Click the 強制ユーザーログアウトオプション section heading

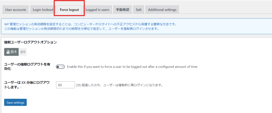30,42
